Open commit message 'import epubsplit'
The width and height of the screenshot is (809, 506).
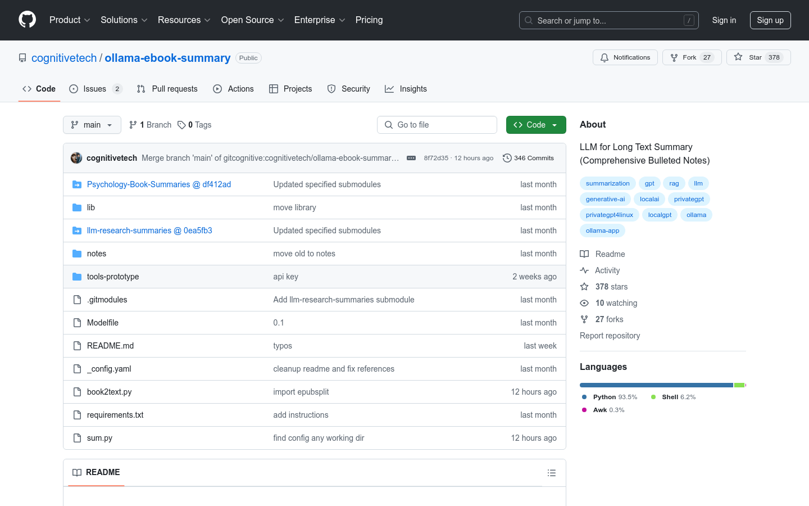(301, 392)
